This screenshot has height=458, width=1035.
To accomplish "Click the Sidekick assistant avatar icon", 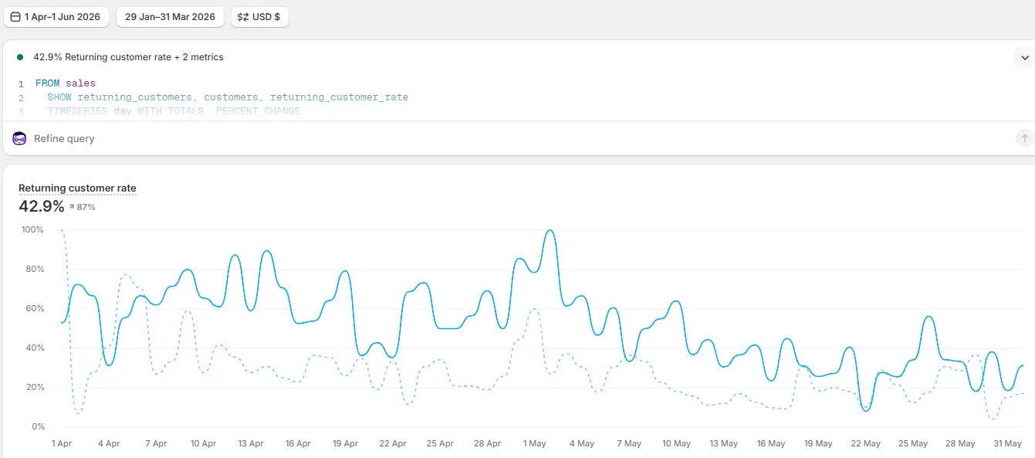I will (x=19, y=138).
